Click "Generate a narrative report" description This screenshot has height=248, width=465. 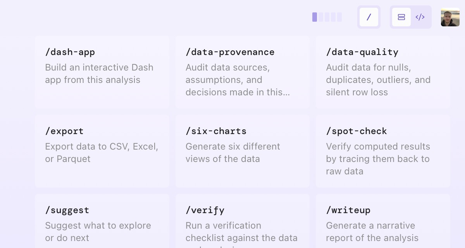[372, 232]
